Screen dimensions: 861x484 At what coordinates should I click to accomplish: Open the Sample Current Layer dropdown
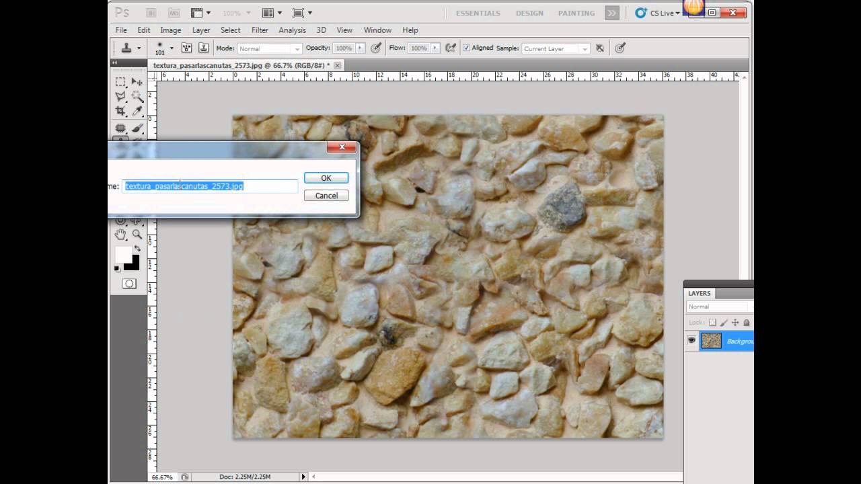point(556,48)
